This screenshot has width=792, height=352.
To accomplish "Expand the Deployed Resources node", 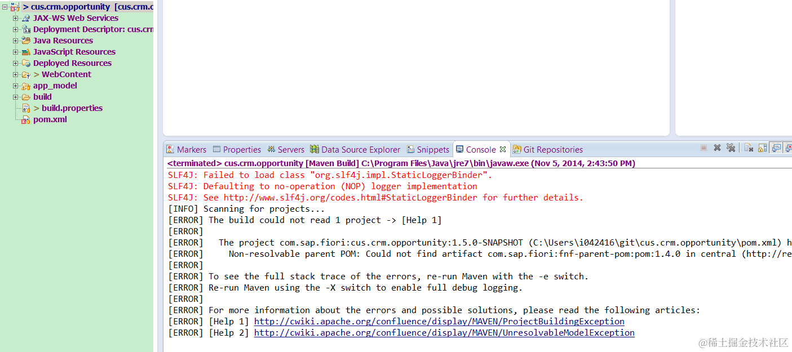I will pyautogui.click(x=16, y=63).
